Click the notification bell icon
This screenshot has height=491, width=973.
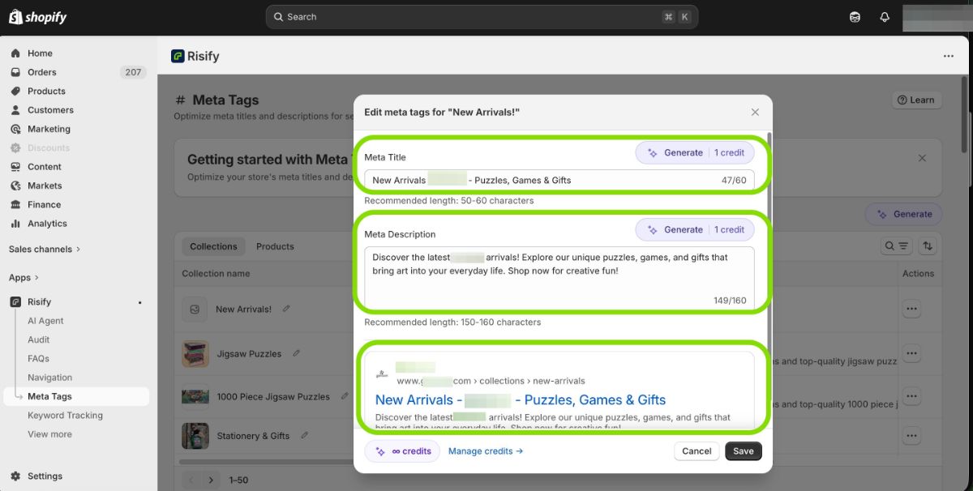pos(885,17)
